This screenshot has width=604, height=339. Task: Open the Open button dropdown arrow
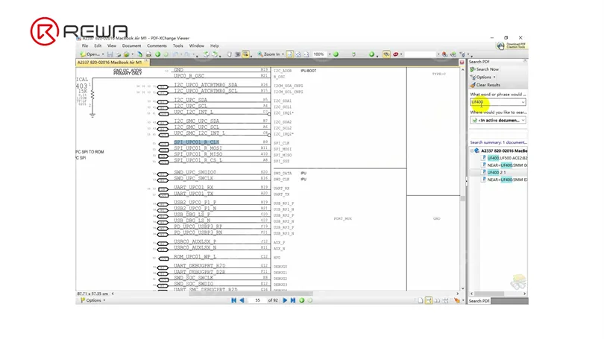pyautogui.click(x=103, y=54)
